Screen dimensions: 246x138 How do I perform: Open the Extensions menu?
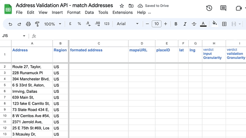click(123, 12)
